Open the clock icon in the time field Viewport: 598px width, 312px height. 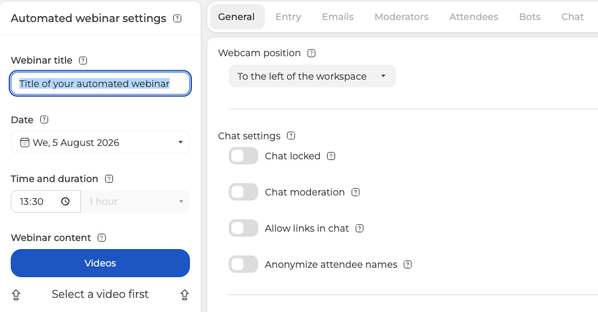pyautogui.click(x=66, y=202)
